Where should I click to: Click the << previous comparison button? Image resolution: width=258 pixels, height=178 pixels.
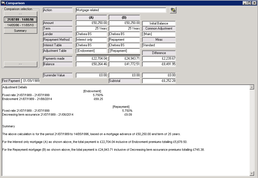pos(20,14)
